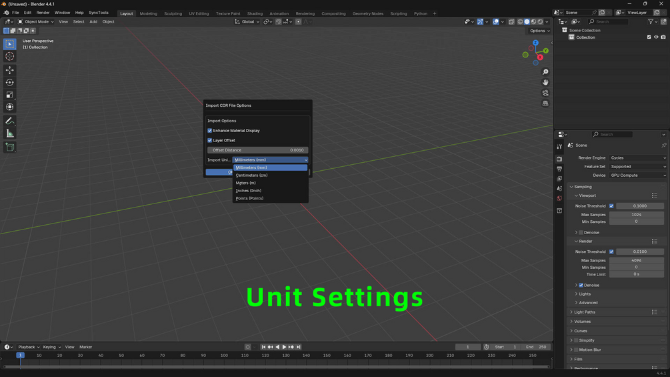Switch to the Shading workspace tab
670x377 pixels.
255,13
